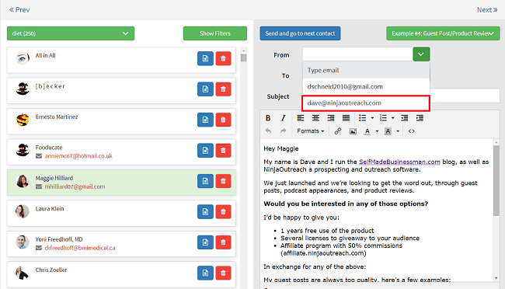Open text color picker arrow
The width and height of the screenshot is (505, 289).
[377, 131]
